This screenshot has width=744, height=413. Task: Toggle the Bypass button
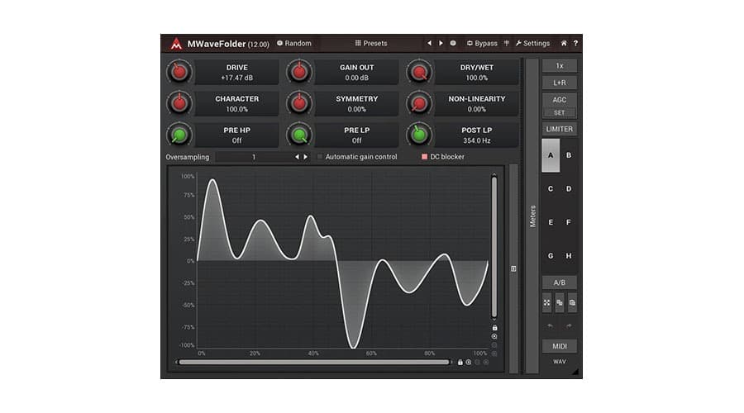coord(482,43)
